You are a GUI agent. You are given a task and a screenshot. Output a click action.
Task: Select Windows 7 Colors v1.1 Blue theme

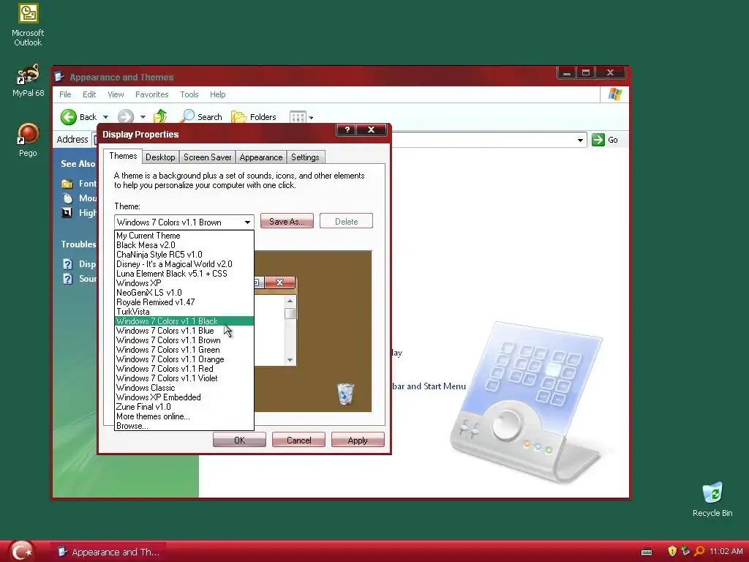[x=184, y=331]
